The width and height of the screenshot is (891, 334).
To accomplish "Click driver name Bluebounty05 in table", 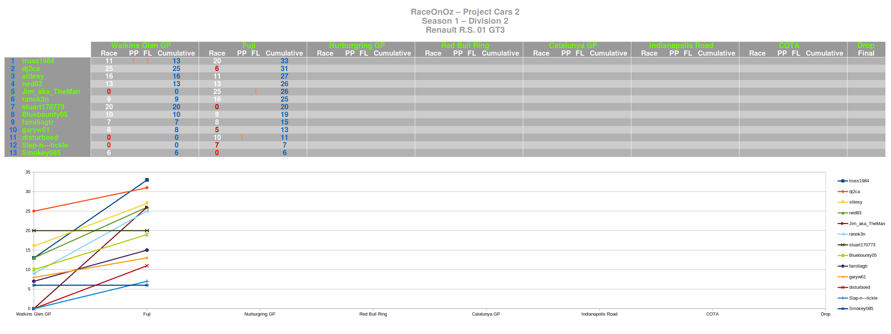I will click(x=45, y=114).
